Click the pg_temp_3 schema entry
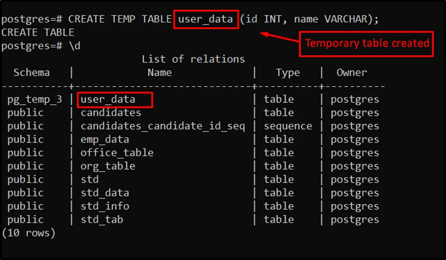446x260 pixels. pos(34,99)
